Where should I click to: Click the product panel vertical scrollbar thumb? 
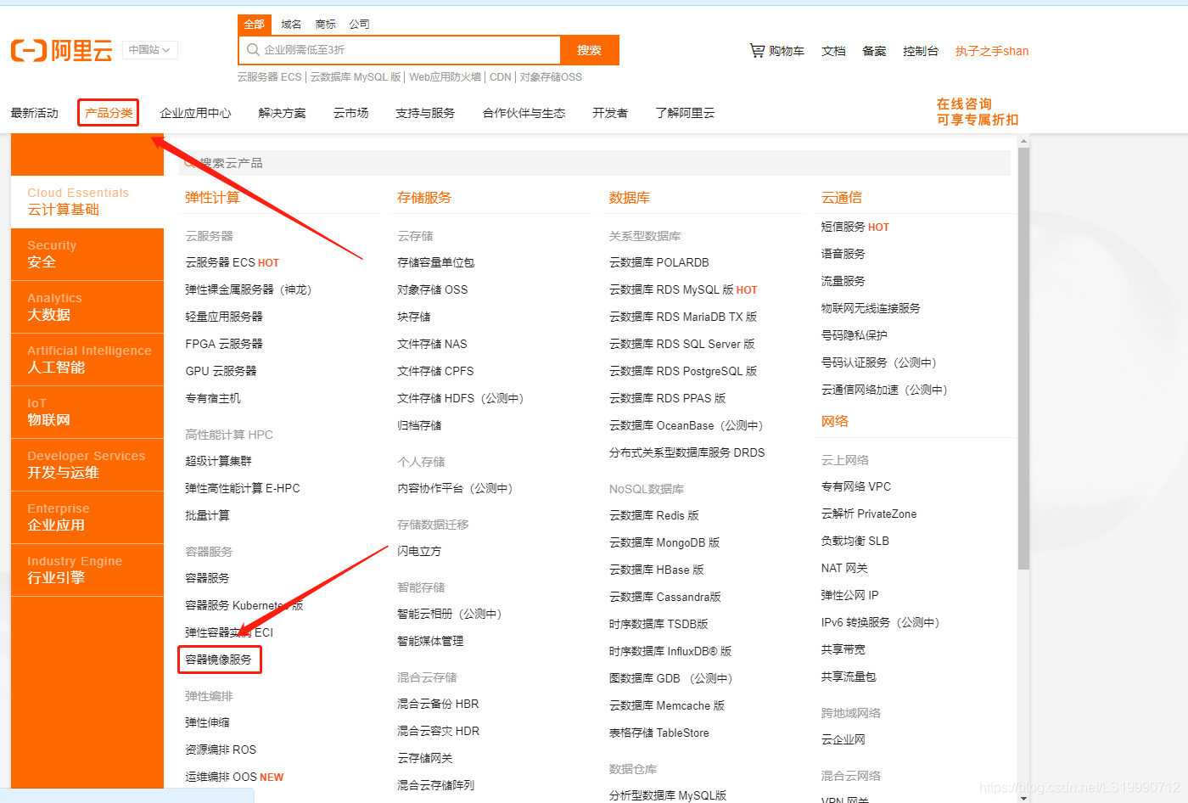(x=1023, y=358)
